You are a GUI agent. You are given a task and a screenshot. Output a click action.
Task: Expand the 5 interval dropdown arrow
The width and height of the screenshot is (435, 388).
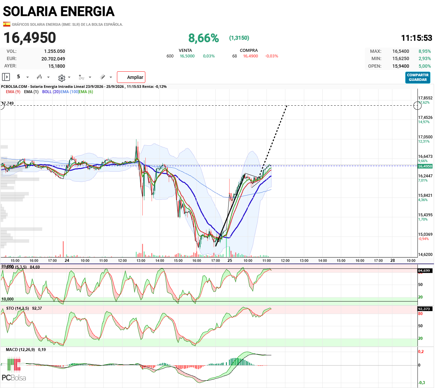[x=27, y=77]
